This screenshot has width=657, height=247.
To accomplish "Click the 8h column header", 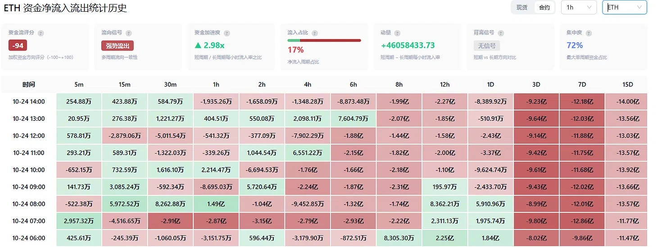I will pos(399,84).
